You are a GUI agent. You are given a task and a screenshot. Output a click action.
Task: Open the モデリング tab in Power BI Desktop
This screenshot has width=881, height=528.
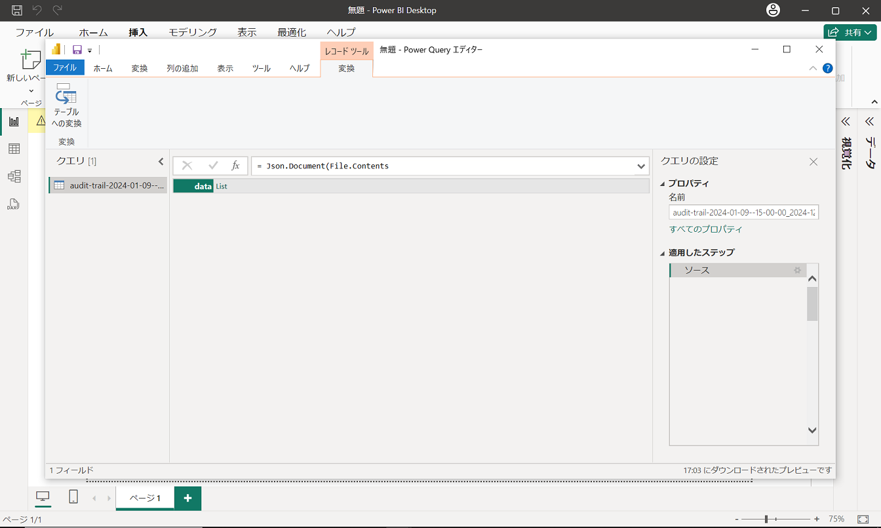(193, 32)
